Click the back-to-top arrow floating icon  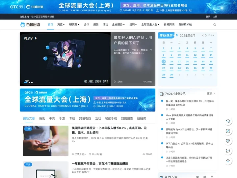pos(228,161)
